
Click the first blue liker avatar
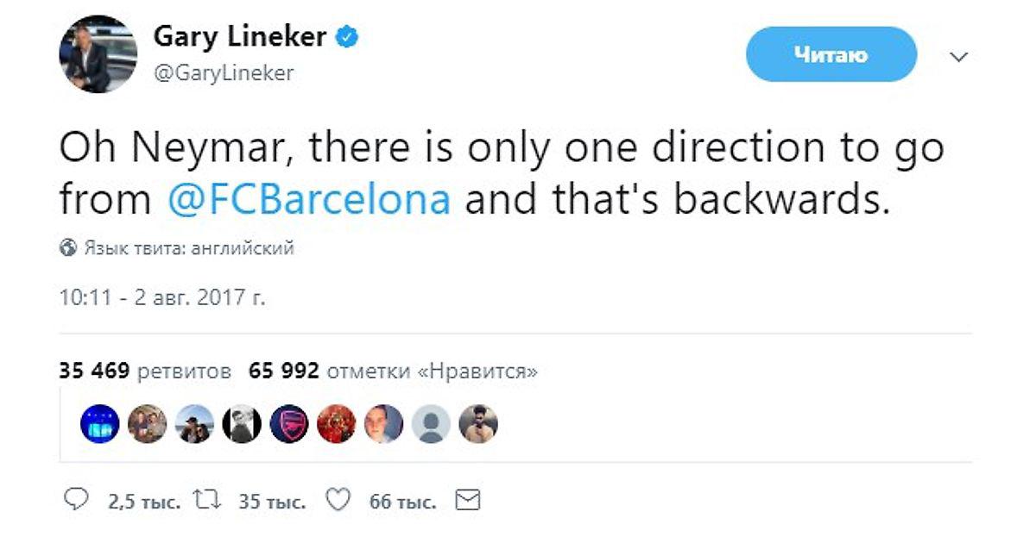(100, 424)
